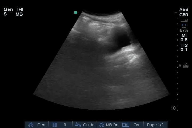
Task: Click the MB multibeam sector icon
Action: [102, 125]
